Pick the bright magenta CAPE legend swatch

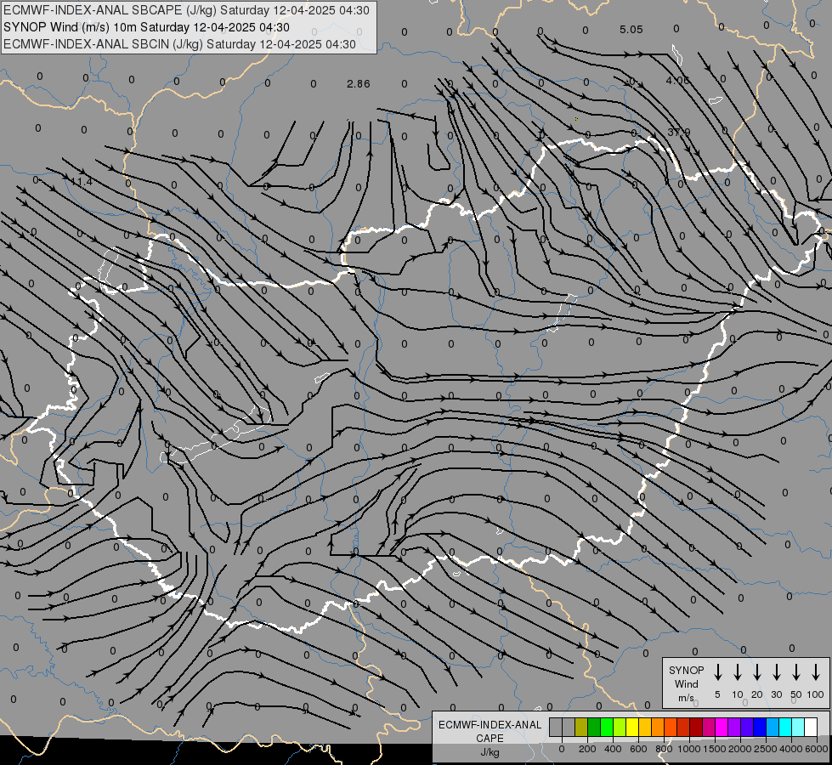(722, 727)
